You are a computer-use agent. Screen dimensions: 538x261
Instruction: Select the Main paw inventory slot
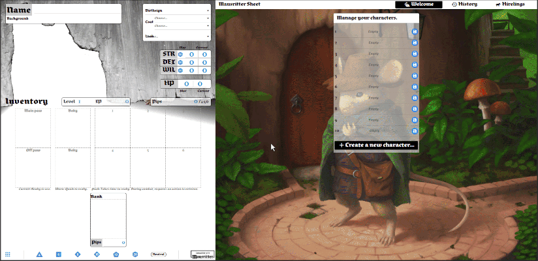[x=33, y=129]
